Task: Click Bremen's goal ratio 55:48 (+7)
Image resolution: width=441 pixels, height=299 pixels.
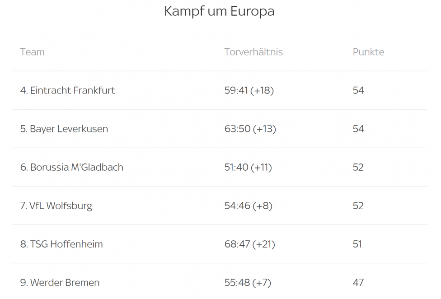Action: 248,282
